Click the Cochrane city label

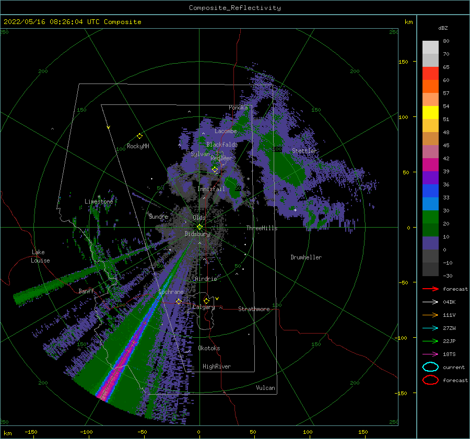point(171,292)
